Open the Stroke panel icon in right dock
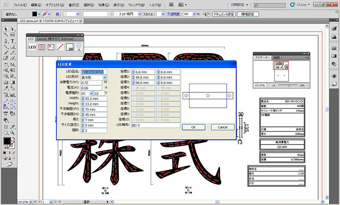The height and width of the screenshot is (205, 340). click(334, 49)
